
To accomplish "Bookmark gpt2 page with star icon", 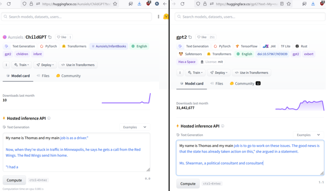I will (x=289, y=4).
